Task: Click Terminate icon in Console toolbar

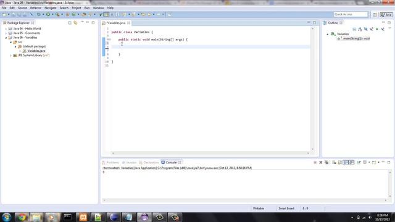Action: [315, 163]
